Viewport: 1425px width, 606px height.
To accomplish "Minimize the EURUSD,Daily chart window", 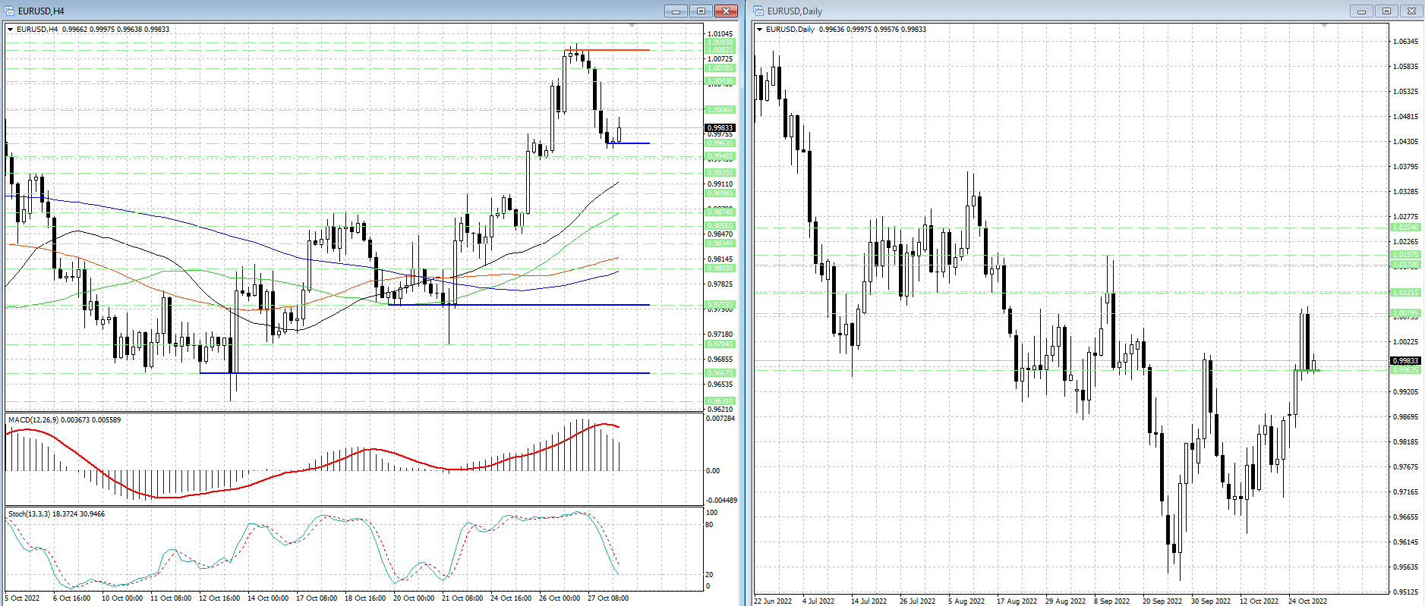I will click(1361, 11).
